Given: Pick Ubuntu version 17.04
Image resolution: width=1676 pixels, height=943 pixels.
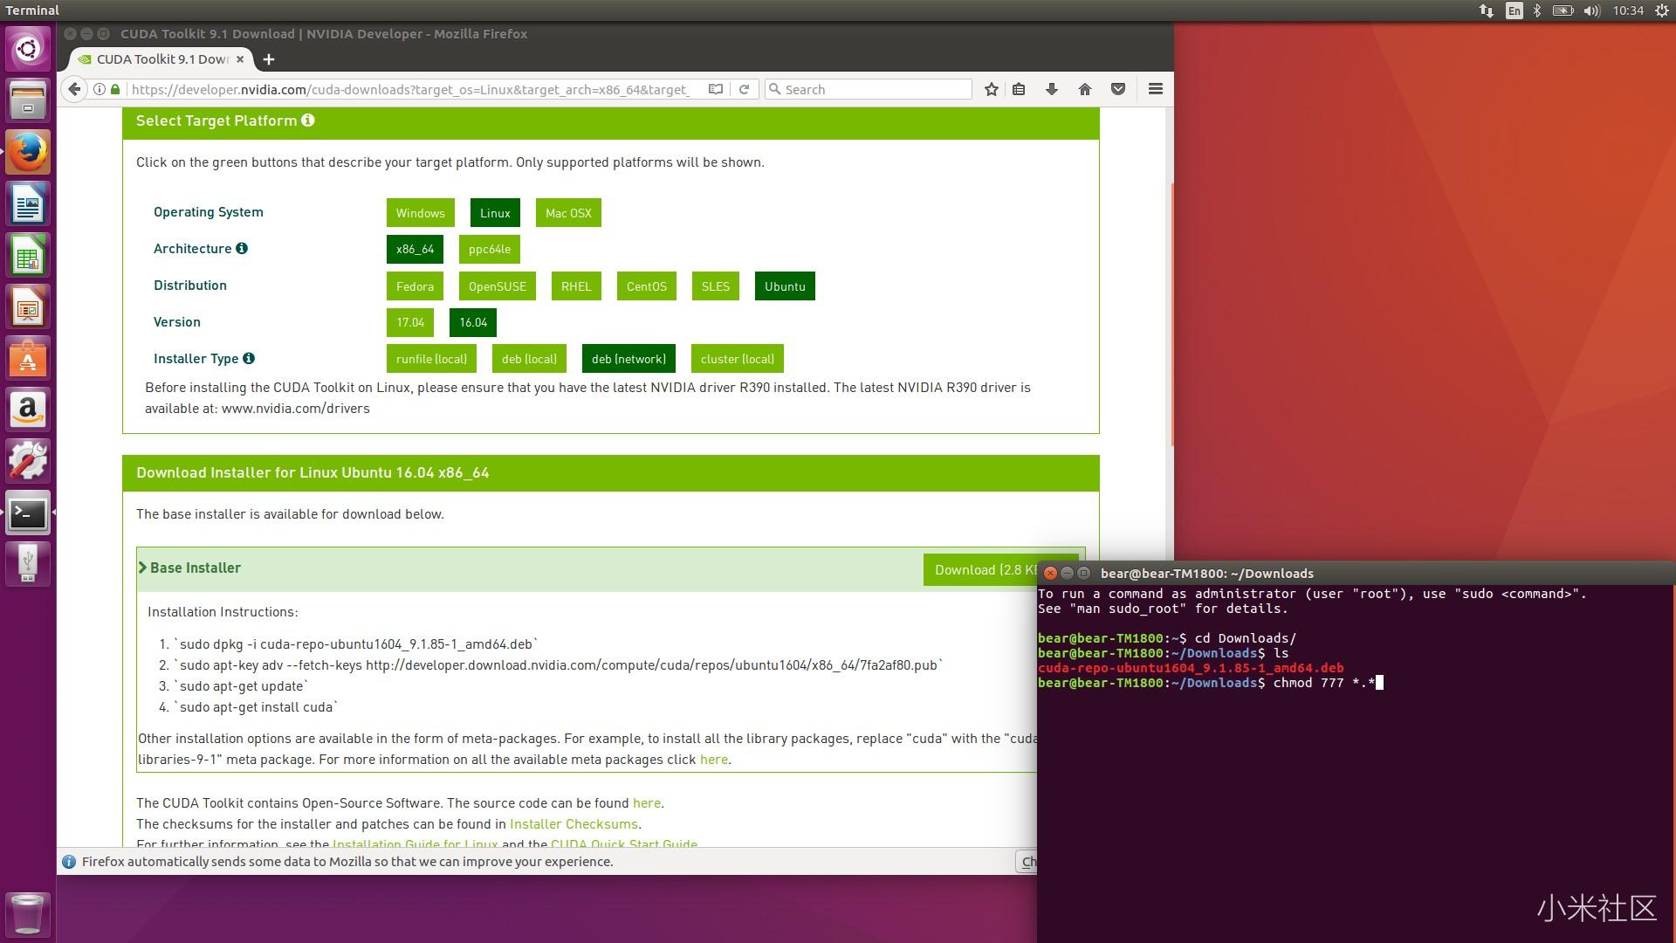Looking at the screenshot, I should [410, 322].
